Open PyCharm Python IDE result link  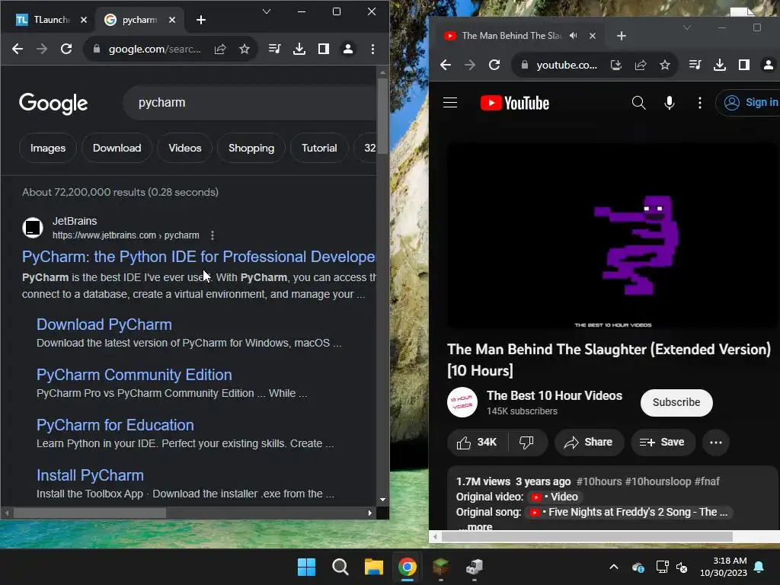(x=199, y=257)
